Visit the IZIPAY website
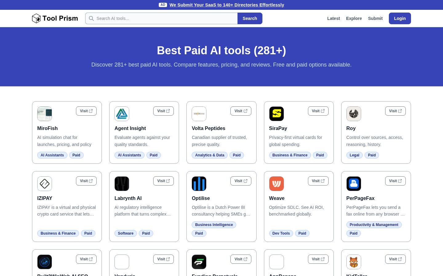 click(x=86, y=181)
